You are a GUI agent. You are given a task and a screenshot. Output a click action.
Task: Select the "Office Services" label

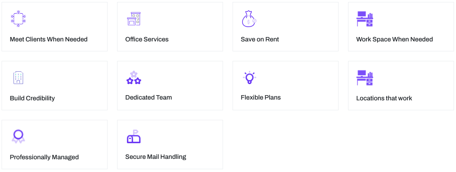(x=147, y=39)
